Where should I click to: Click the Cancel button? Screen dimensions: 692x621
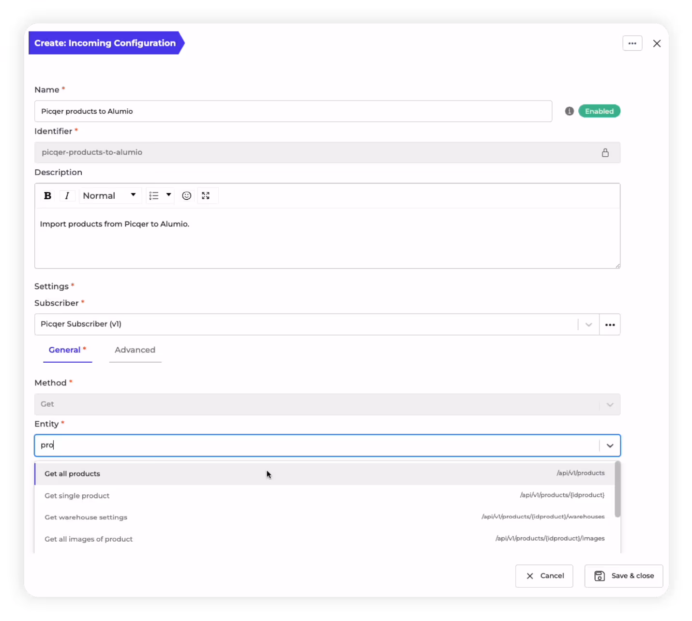[544, 576]
